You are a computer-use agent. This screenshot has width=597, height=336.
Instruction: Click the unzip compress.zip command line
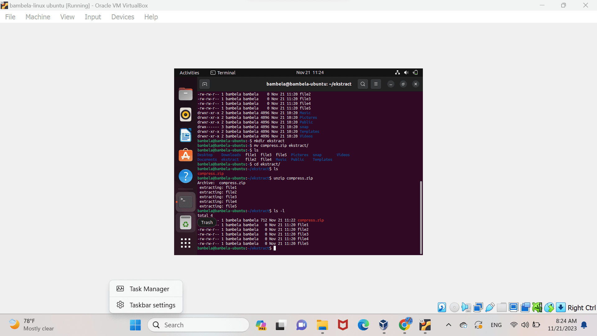tap(255, 178)
